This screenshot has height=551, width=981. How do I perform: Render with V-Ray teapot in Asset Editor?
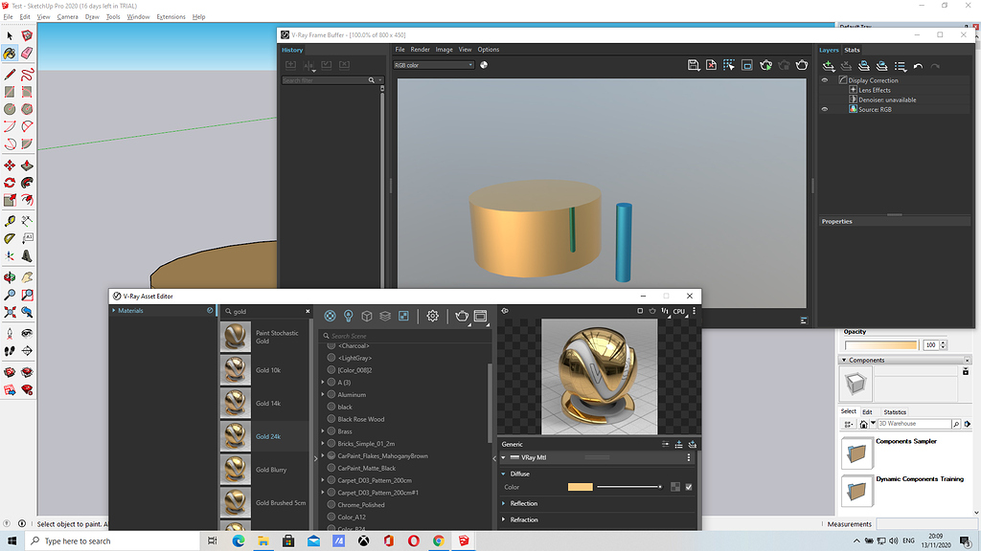[x=462, y=316]
